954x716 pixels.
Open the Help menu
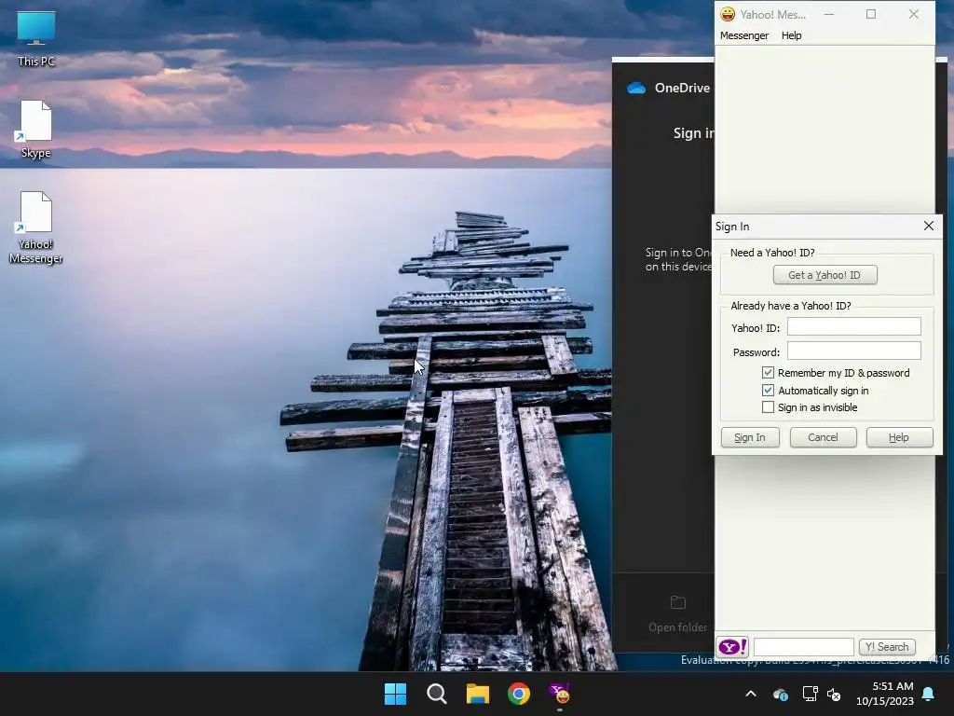coord(792,35)
